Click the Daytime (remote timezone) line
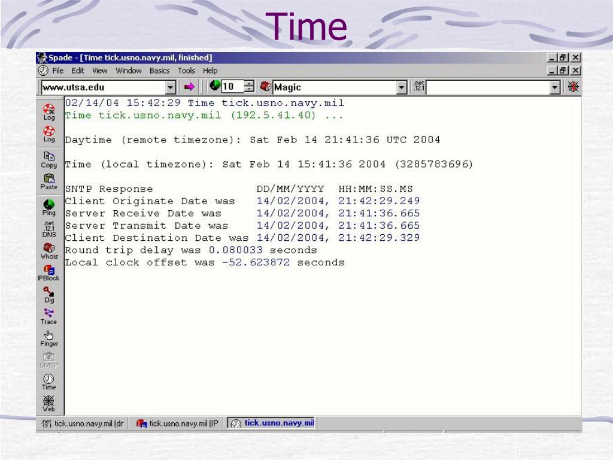This screenshot has width=613, height=460. [253, 140]
